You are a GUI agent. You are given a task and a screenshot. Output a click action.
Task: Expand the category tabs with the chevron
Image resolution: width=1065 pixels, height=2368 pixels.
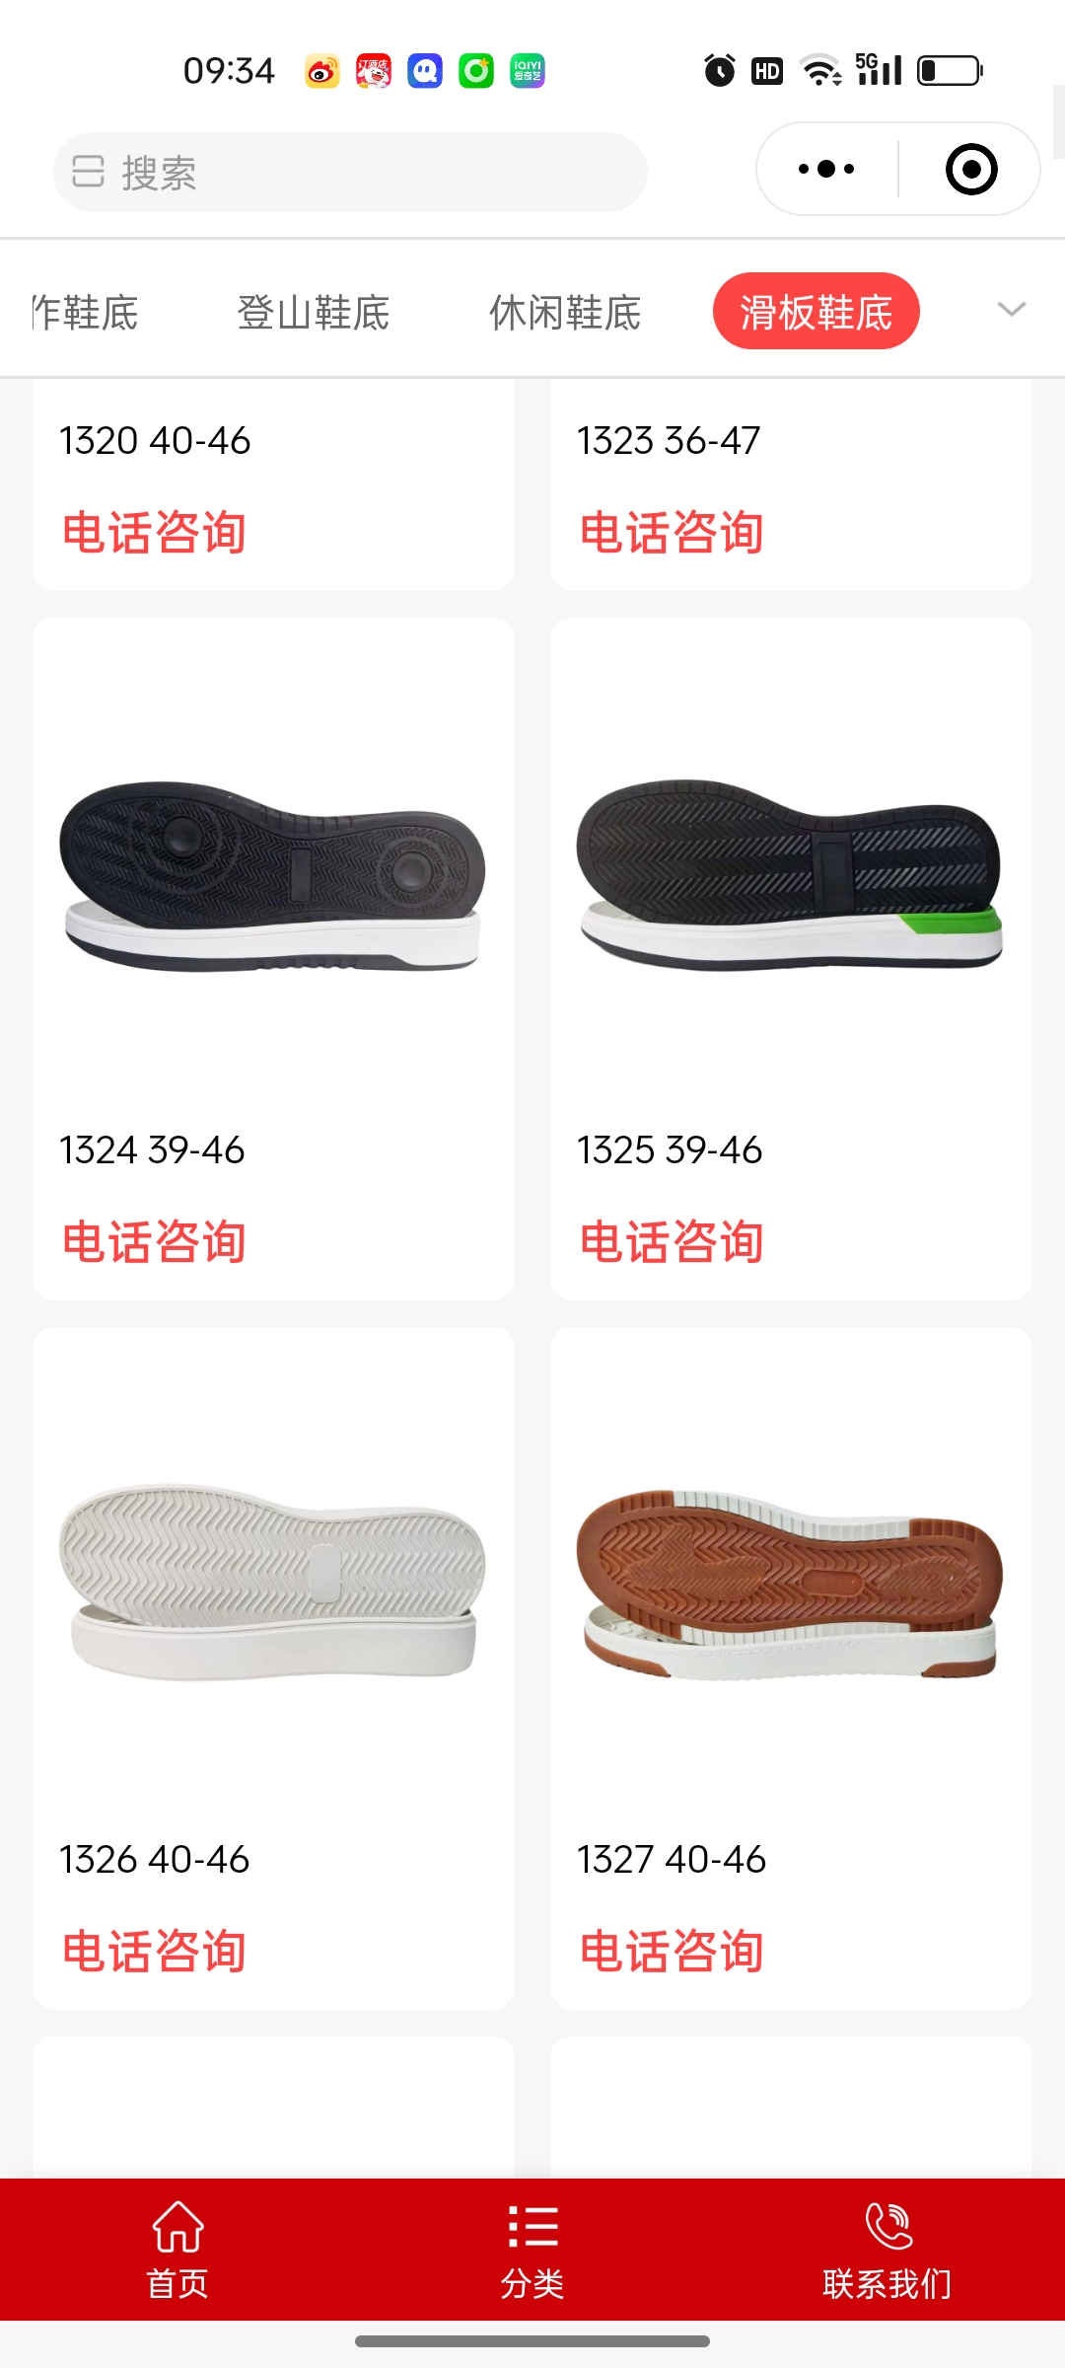click(1012, 310)
